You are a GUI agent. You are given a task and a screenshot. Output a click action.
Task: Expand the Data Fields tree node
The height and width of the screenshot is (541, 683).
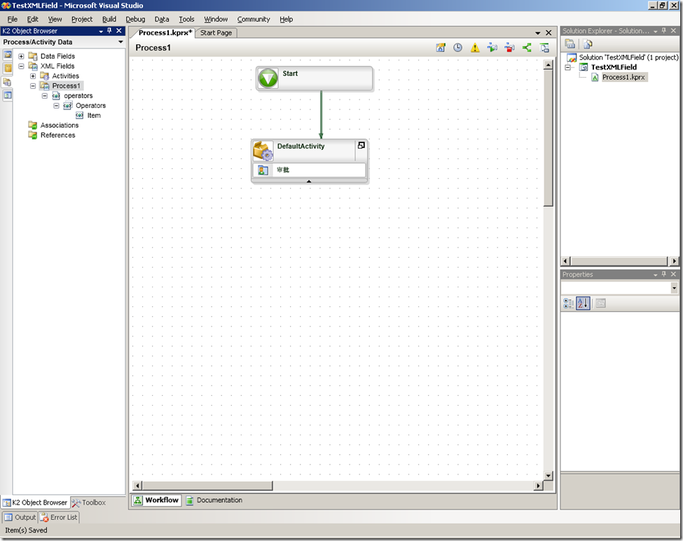coord(21,56)
